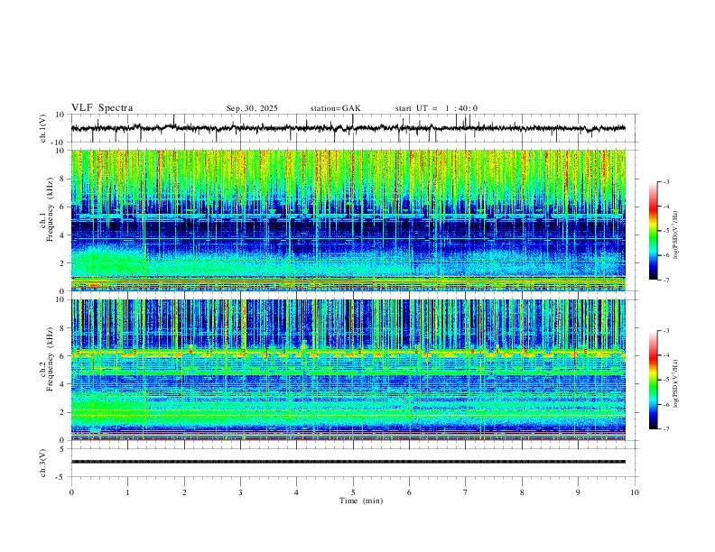
Task: Click the 'Time (min)' axis title
Action: (361, 501)
